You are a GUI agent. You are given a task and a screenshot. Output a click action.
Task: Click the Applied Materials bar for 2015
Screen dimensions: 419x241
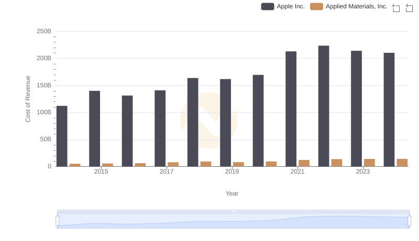point(108,165)
